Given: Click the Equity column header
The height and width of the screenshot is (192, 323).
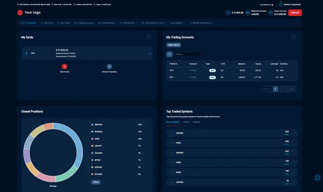Looking at the screenshot, I should (258, 64).
